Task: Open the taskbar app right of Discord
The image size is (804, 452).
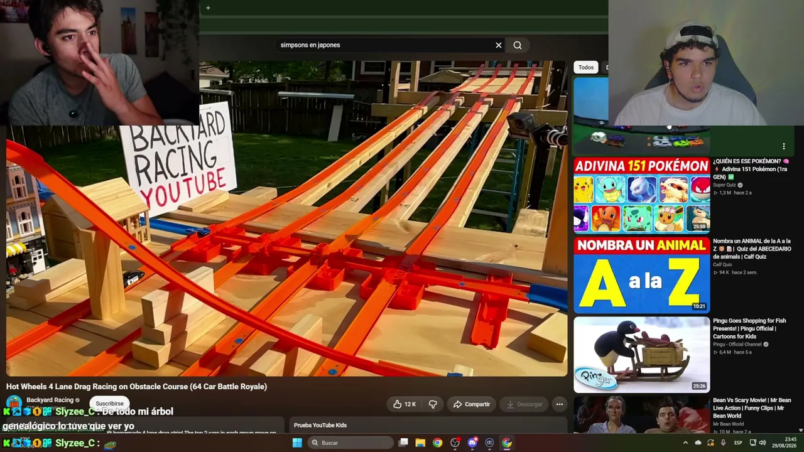Action: (489, 443)
